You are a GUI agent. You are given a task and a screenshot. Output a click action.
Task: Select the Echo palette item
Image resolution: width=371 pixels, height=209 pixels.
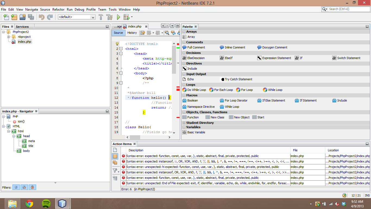[188, 79]
